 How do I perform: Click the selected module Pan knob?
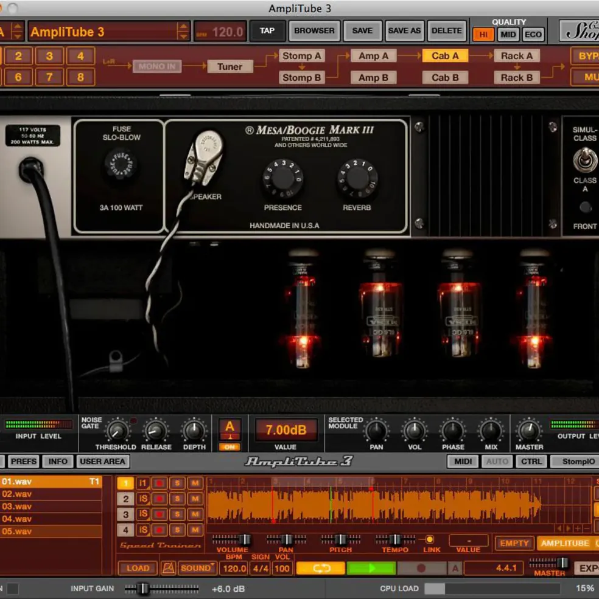(x=376, y=431)
